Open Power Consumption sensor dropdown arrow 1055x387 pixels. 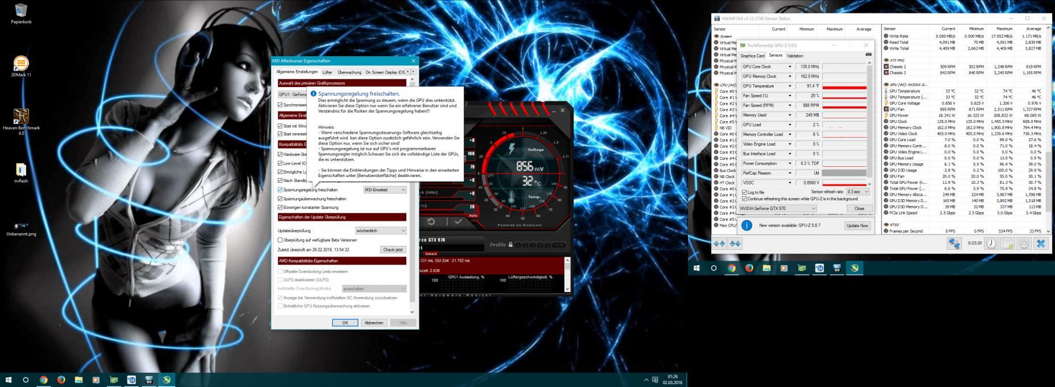point(789,163)
